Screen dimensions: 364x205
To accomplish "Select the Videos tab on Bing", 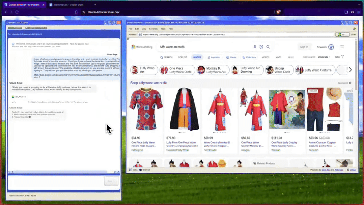I will click(265, 57).
